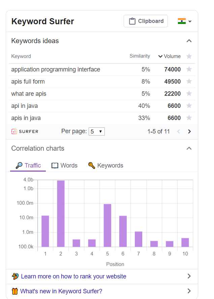
Task: Click the traffic bar for position 2
Action: (61, 214)
